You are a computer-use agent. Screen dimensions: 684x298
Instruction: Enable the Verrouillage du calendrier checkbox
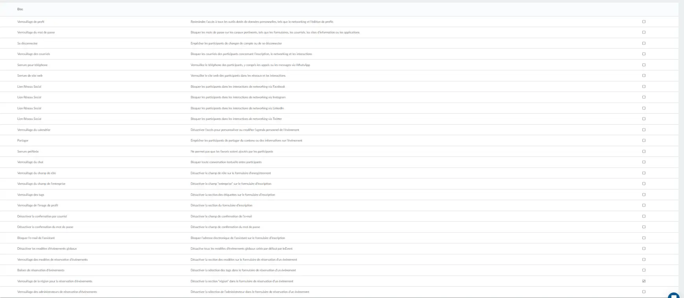pos(644,130)
